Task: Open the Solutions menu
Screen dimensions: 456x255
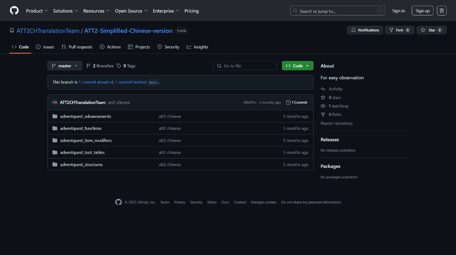Action: tap(65, 11)
